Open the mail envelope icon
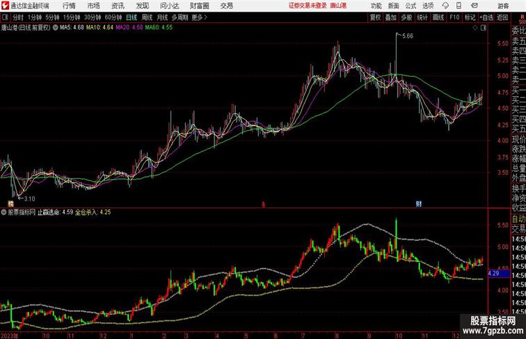 coord(475,6)
